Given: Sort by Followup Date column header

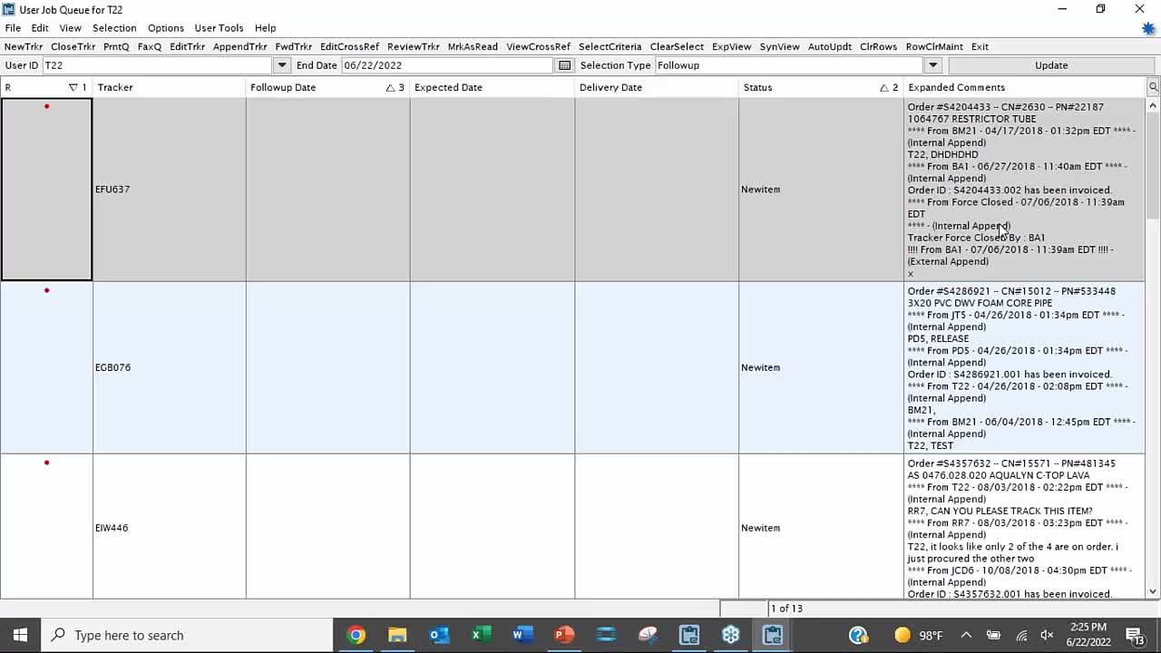Looking at the screenshot, I should point(327,87).
